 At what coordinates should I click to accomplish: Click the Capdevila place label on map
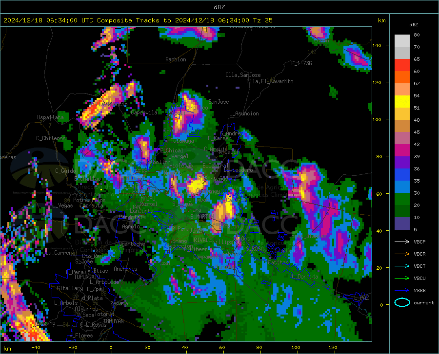pos(144,112)
